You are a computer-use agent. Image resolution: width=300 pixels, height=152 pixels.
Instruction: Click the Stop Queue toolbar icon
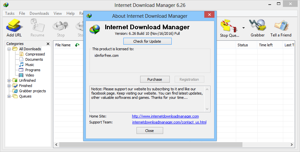pos(229,28)
